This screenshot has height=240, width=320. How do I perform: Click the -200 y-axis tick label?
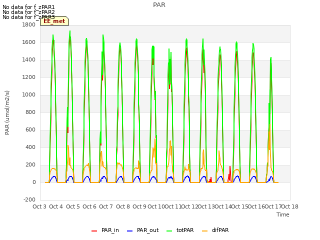click(29, 200)
